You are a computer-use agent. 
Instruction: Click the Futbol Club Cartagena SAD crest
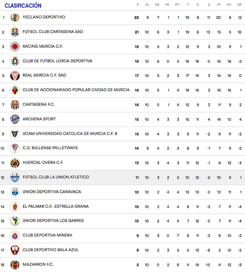click(15, 32)
